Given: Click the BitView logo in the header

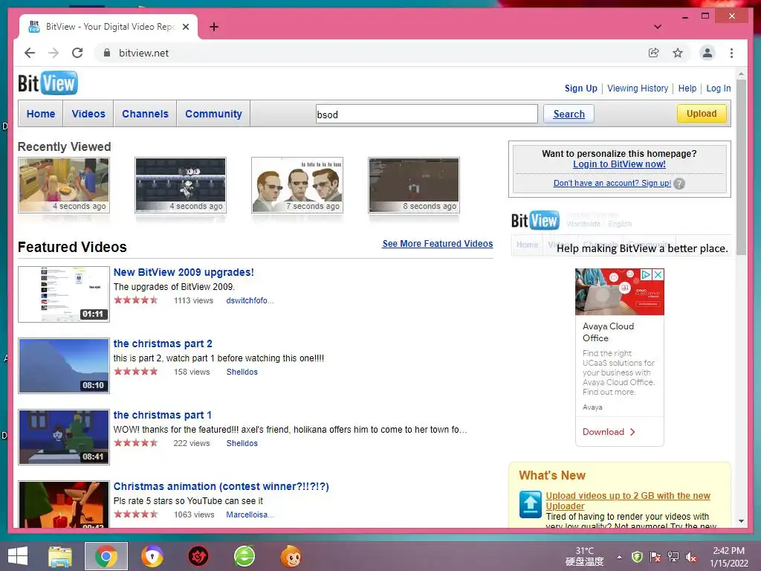Looking at the screenshot, I should (48, 83).
